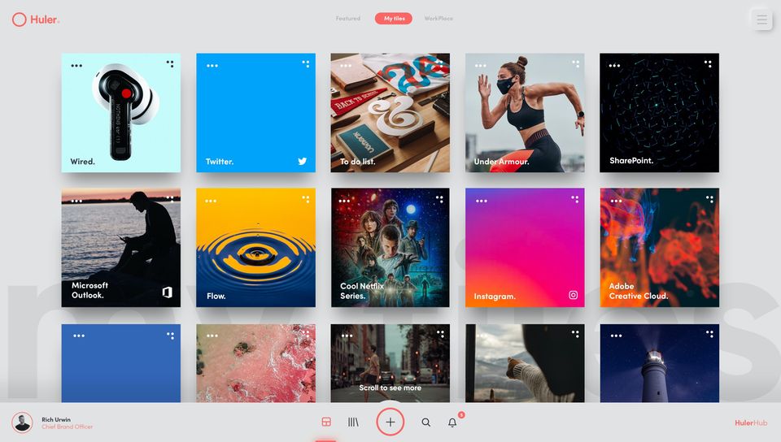781x442 pixels.
Task: Click the HulerHub link
Action: [x=751, y=422]
